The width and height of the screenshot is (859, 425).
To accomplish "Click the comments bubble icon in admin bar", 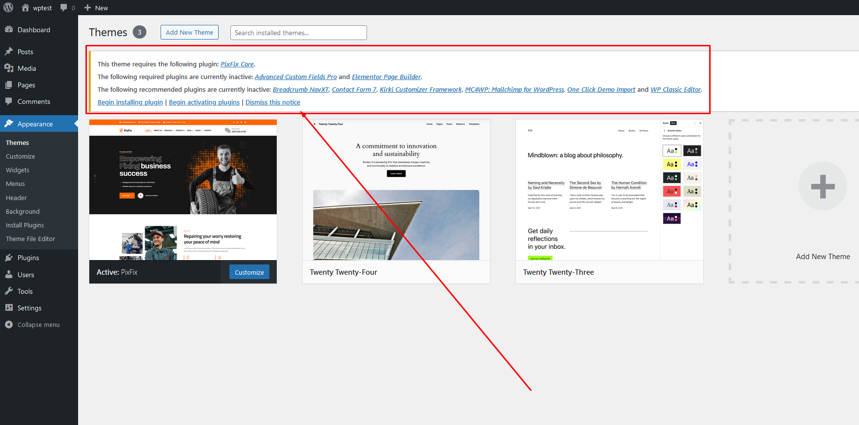I will (64, 8).
